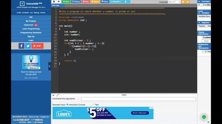This screenshot has height=124, width=222.
Task: Click the Sign Up sidebar link
Action: [31, 37]
